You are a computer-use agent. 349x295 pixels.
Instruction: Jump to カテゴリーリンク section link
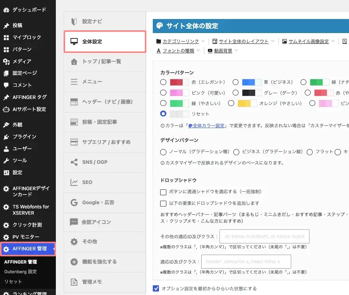(180, 41)
